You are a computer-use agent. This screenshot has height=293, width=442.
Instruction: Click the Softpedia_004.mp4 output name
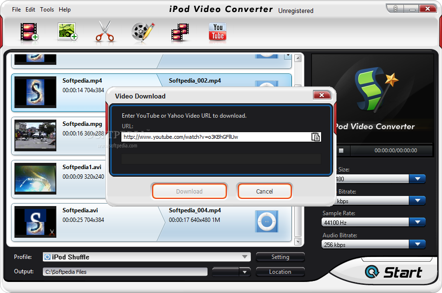coord(195,210)
